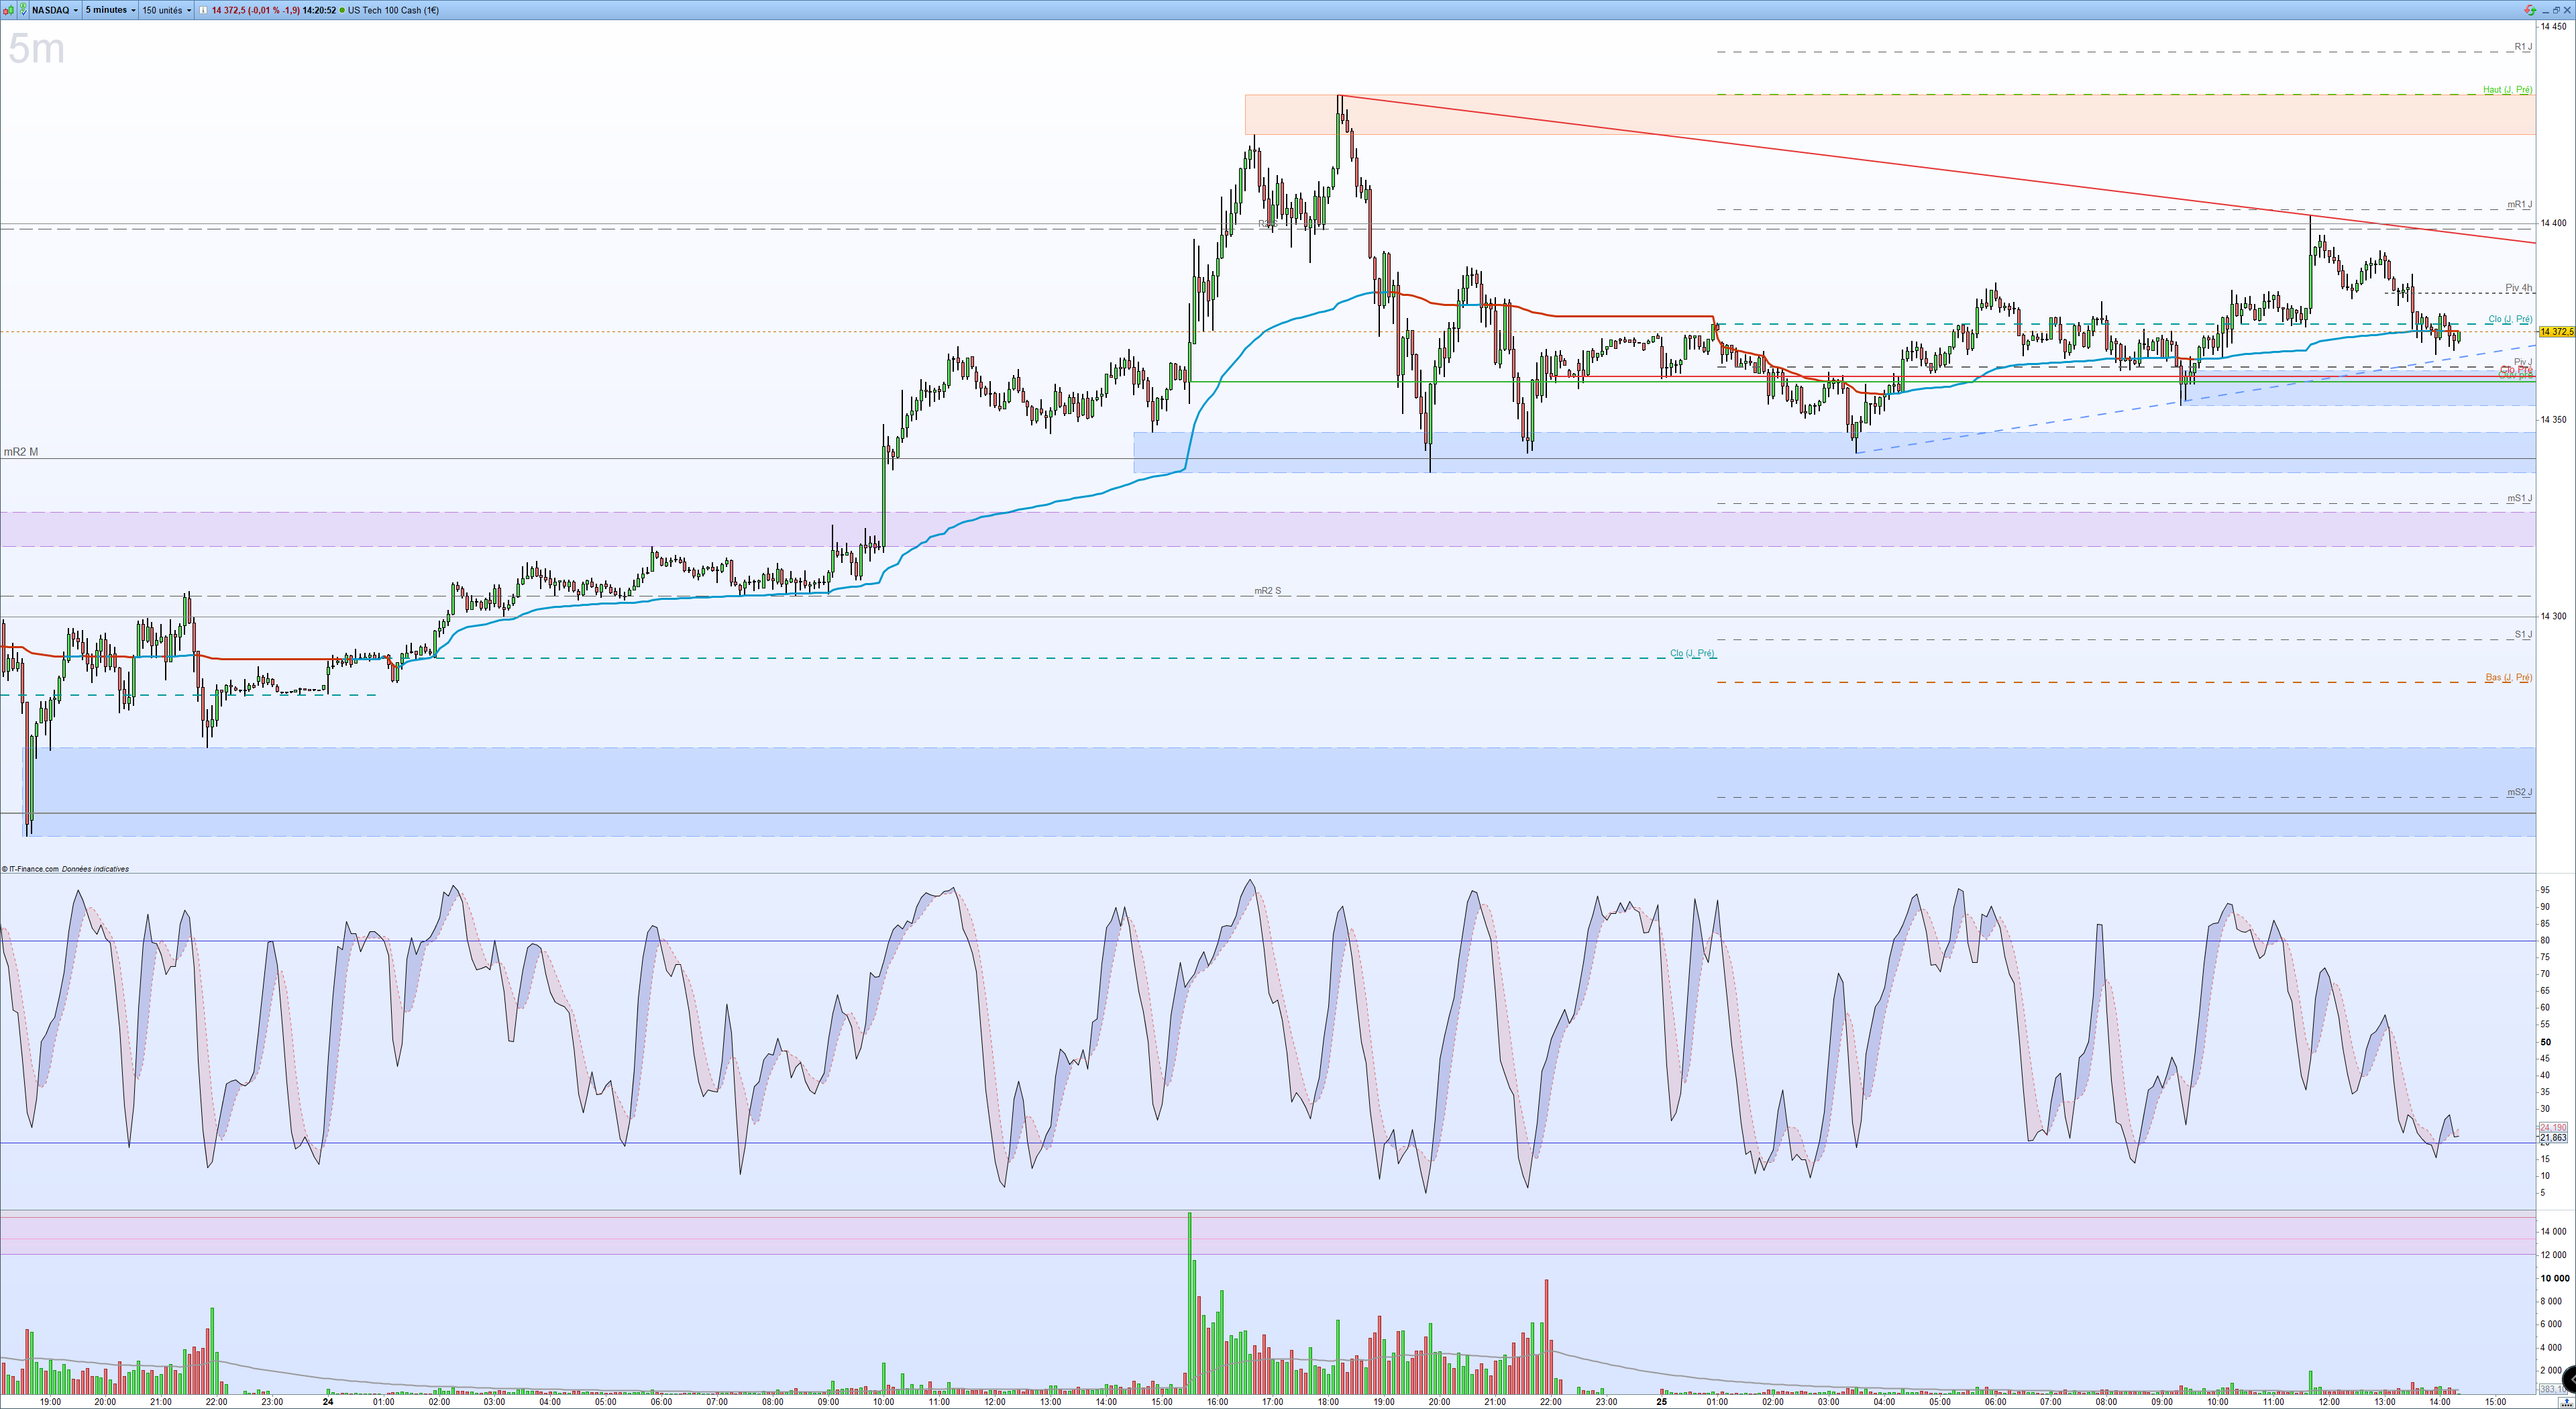The image size is (2576, 1409).
Task: Click the stochastic value tag 21,863
Action: (2553, 1138)
